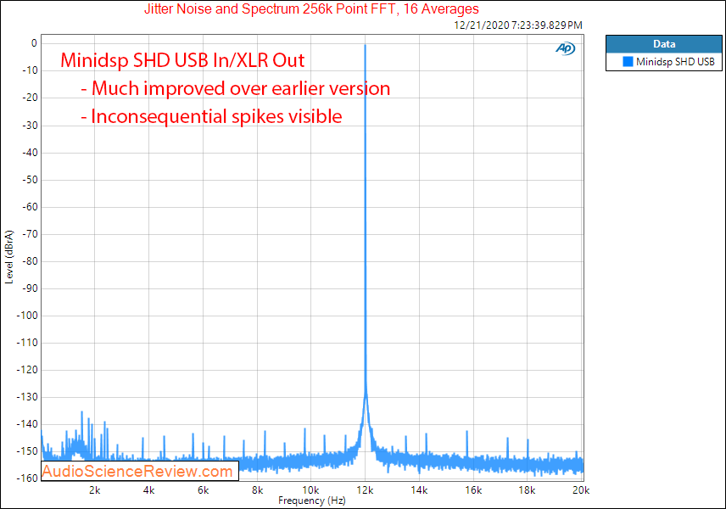
Task: Click the 0 level axis tick label
Action: click(34, 43)
